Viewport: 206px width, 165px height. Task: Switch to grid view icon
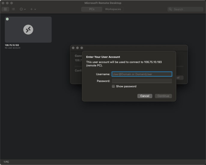[5, 9]
